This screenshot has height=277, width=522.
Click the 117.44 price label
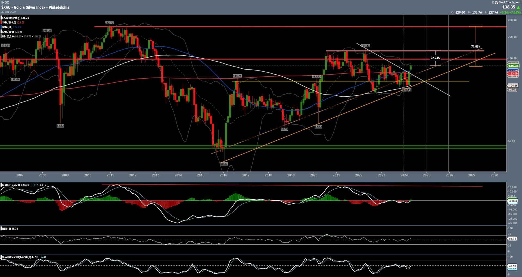tap(15, 80)
